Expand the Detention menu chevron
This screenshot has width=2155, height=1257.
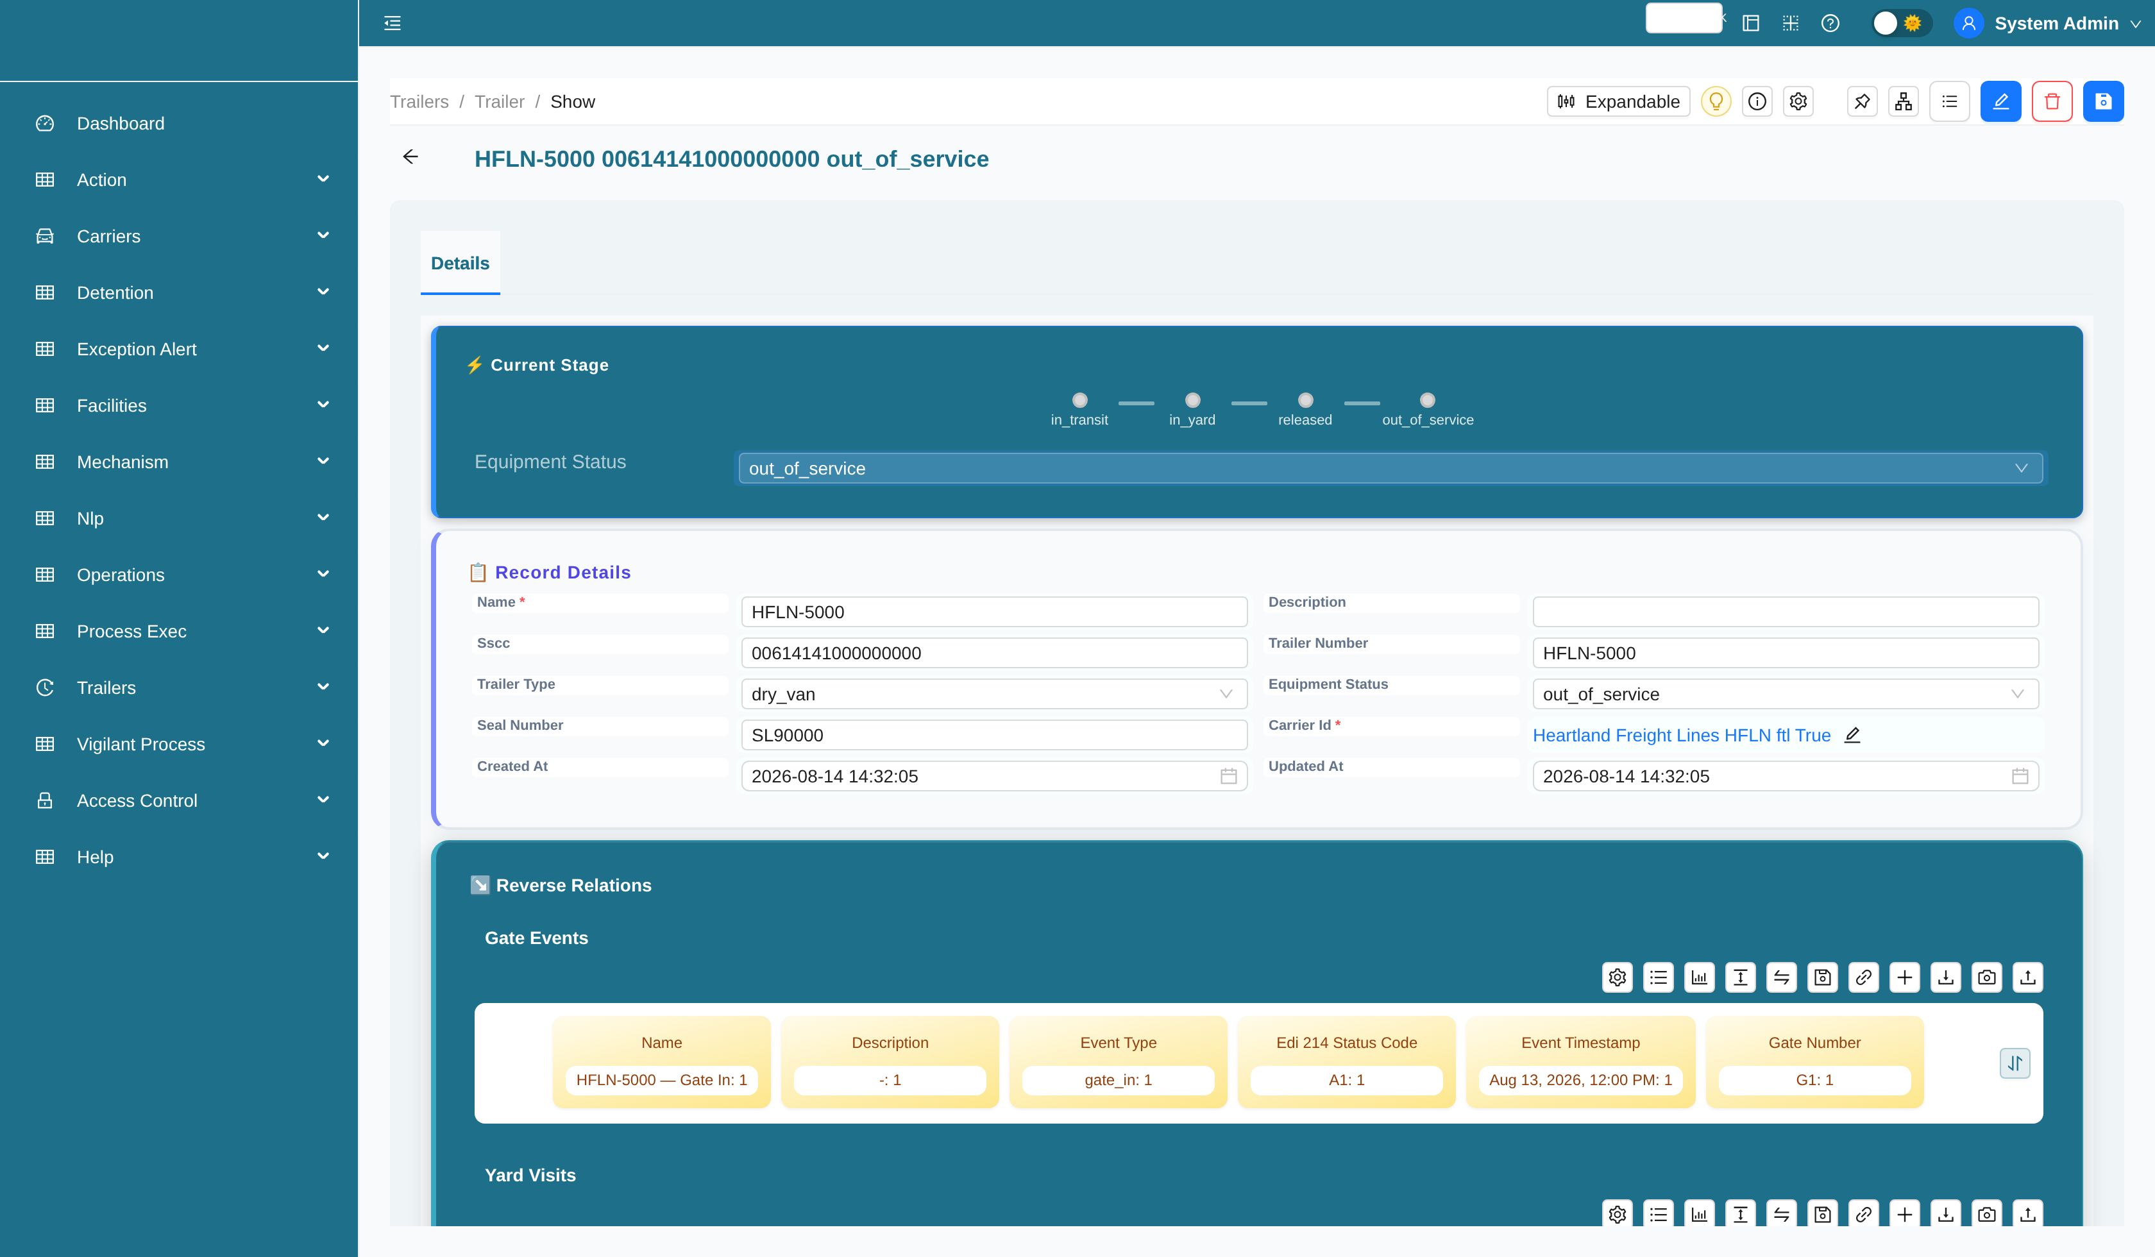click(323, 292)
